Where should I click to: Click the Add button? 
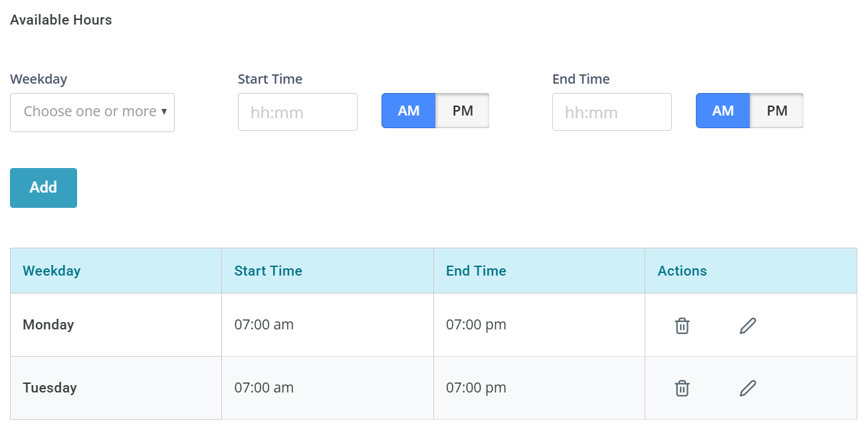(x=43, y=188)
